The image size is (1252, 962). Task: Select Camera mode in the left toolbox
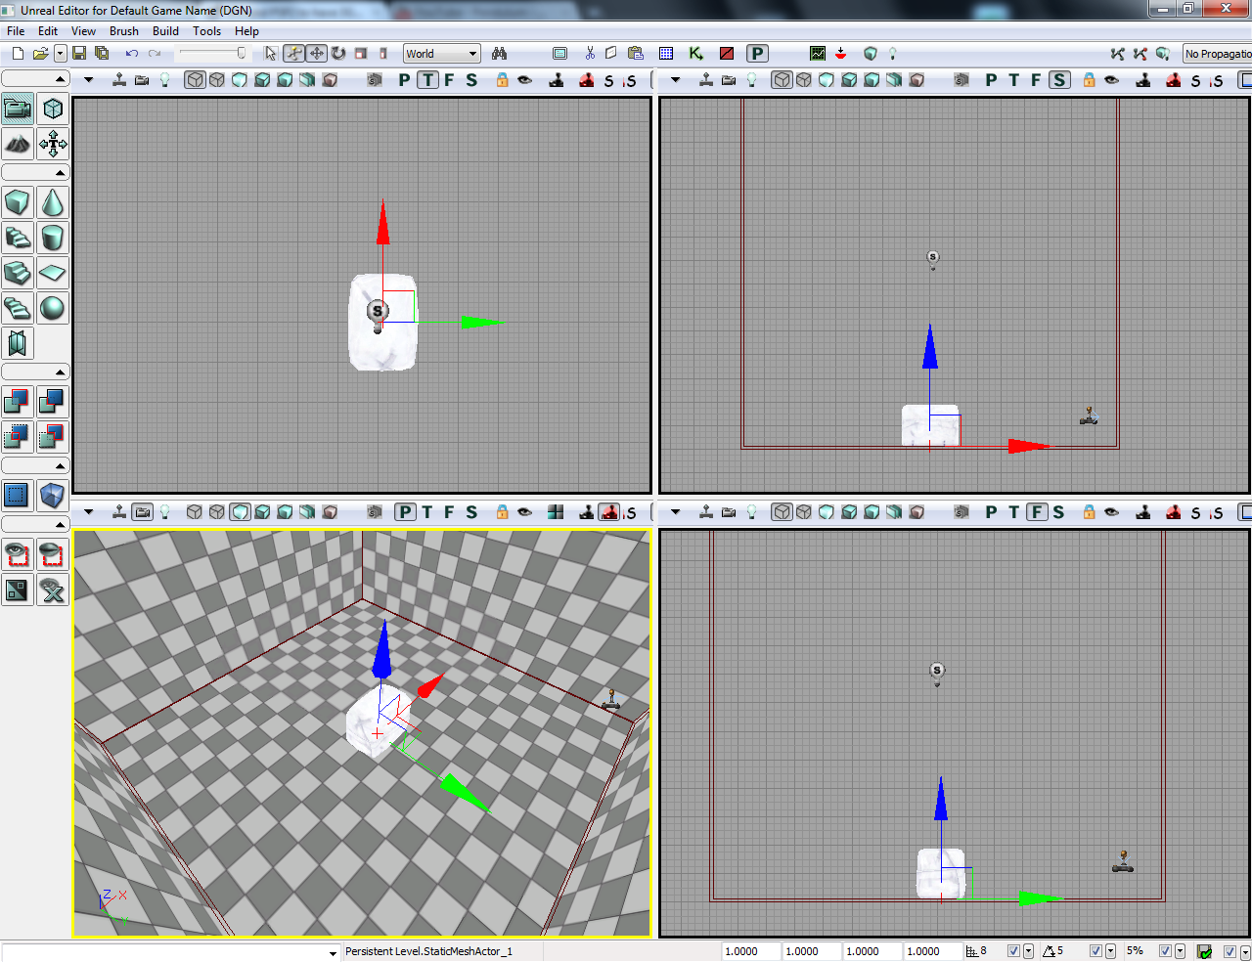click(18, 109)
